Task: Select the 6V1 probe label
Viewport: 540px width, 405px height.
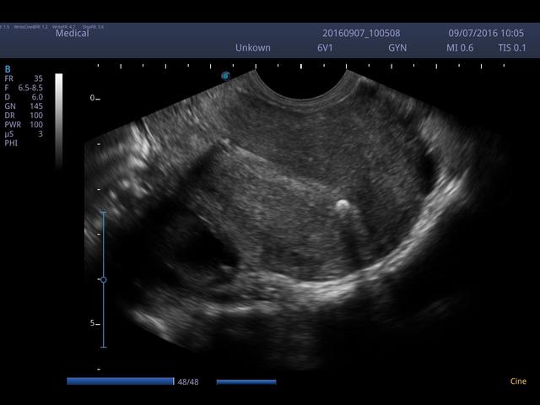Action: [x=327, y=48]
